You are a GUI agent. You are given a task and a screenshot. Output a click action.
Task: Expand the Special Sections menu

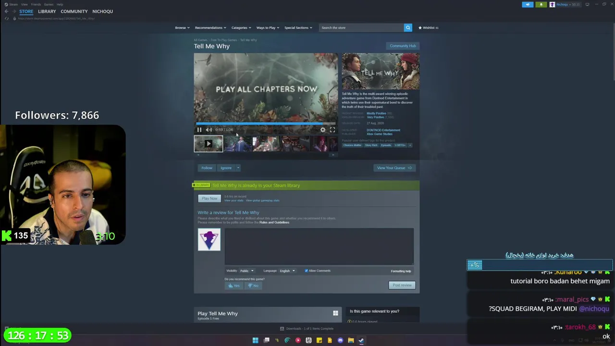(298, 27)
